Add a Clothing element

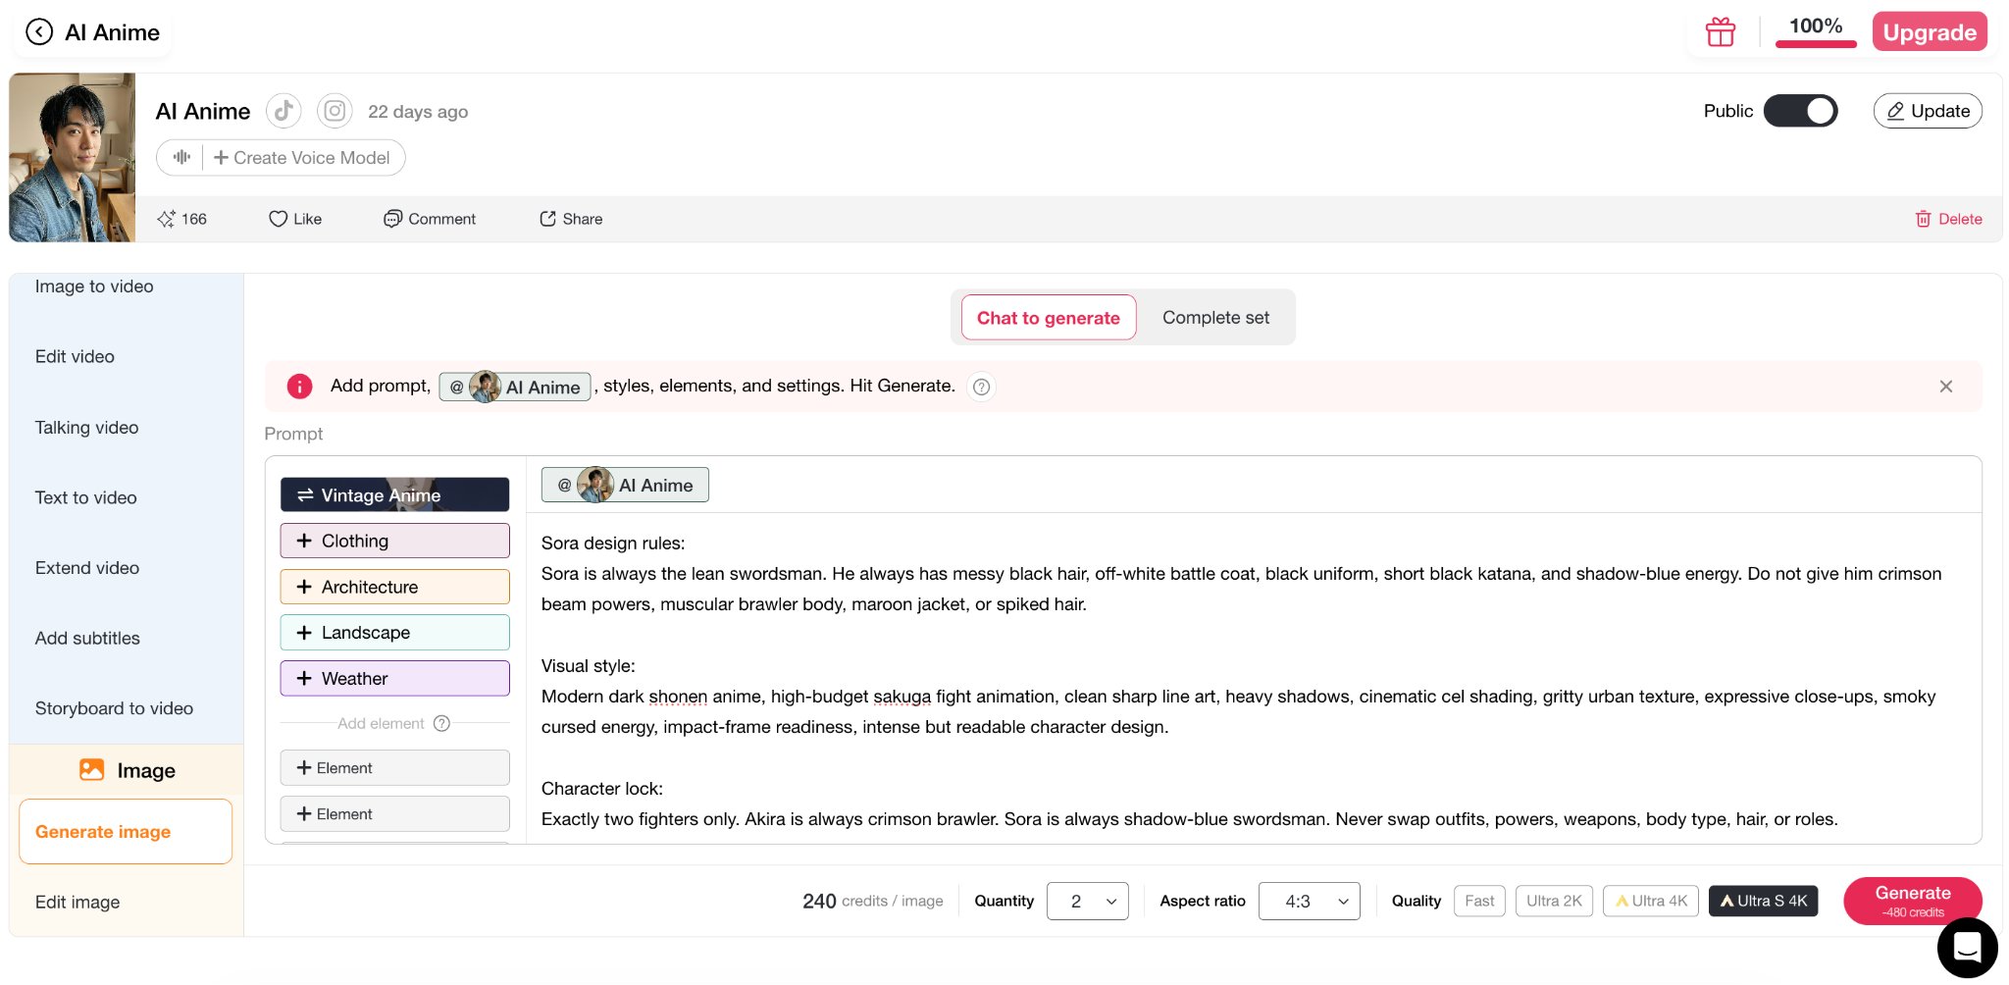tap(394, 541)
